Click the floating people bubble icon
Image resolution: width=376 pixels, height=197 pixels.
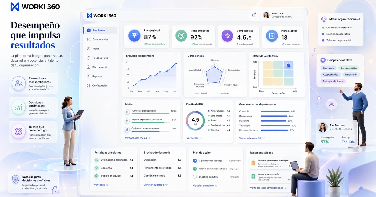pos(331,104)
